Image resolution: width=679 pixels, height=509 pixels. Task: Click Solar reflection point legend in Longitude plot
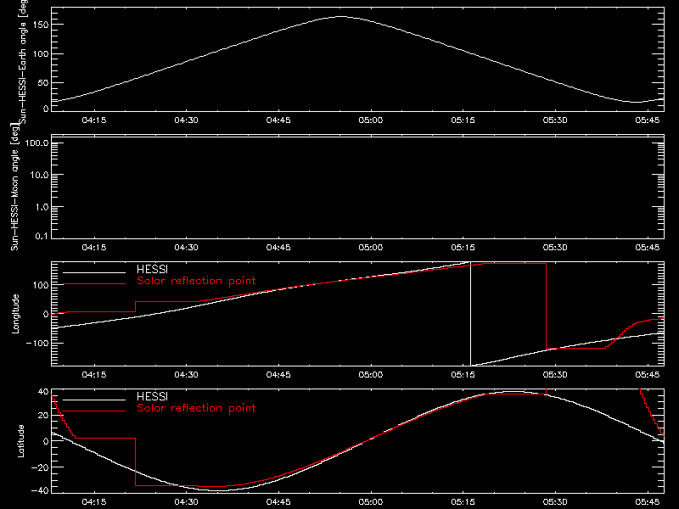pyautogui.click(x=196, y=281)
